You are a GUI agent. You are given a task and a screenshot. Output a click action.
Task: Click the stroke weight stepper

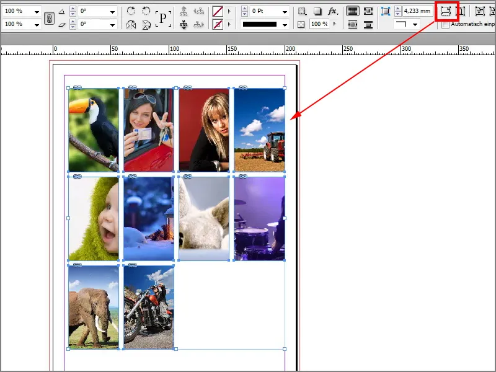pos(244,11)
